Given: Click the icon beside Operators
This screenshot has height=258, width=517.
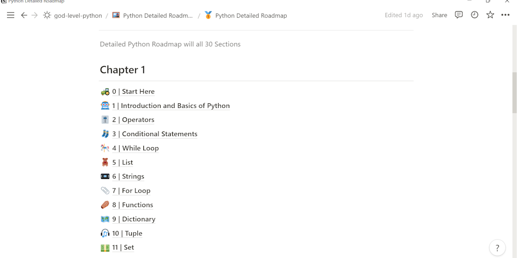Looking at the screenshot, I should (x=105, y=120).
